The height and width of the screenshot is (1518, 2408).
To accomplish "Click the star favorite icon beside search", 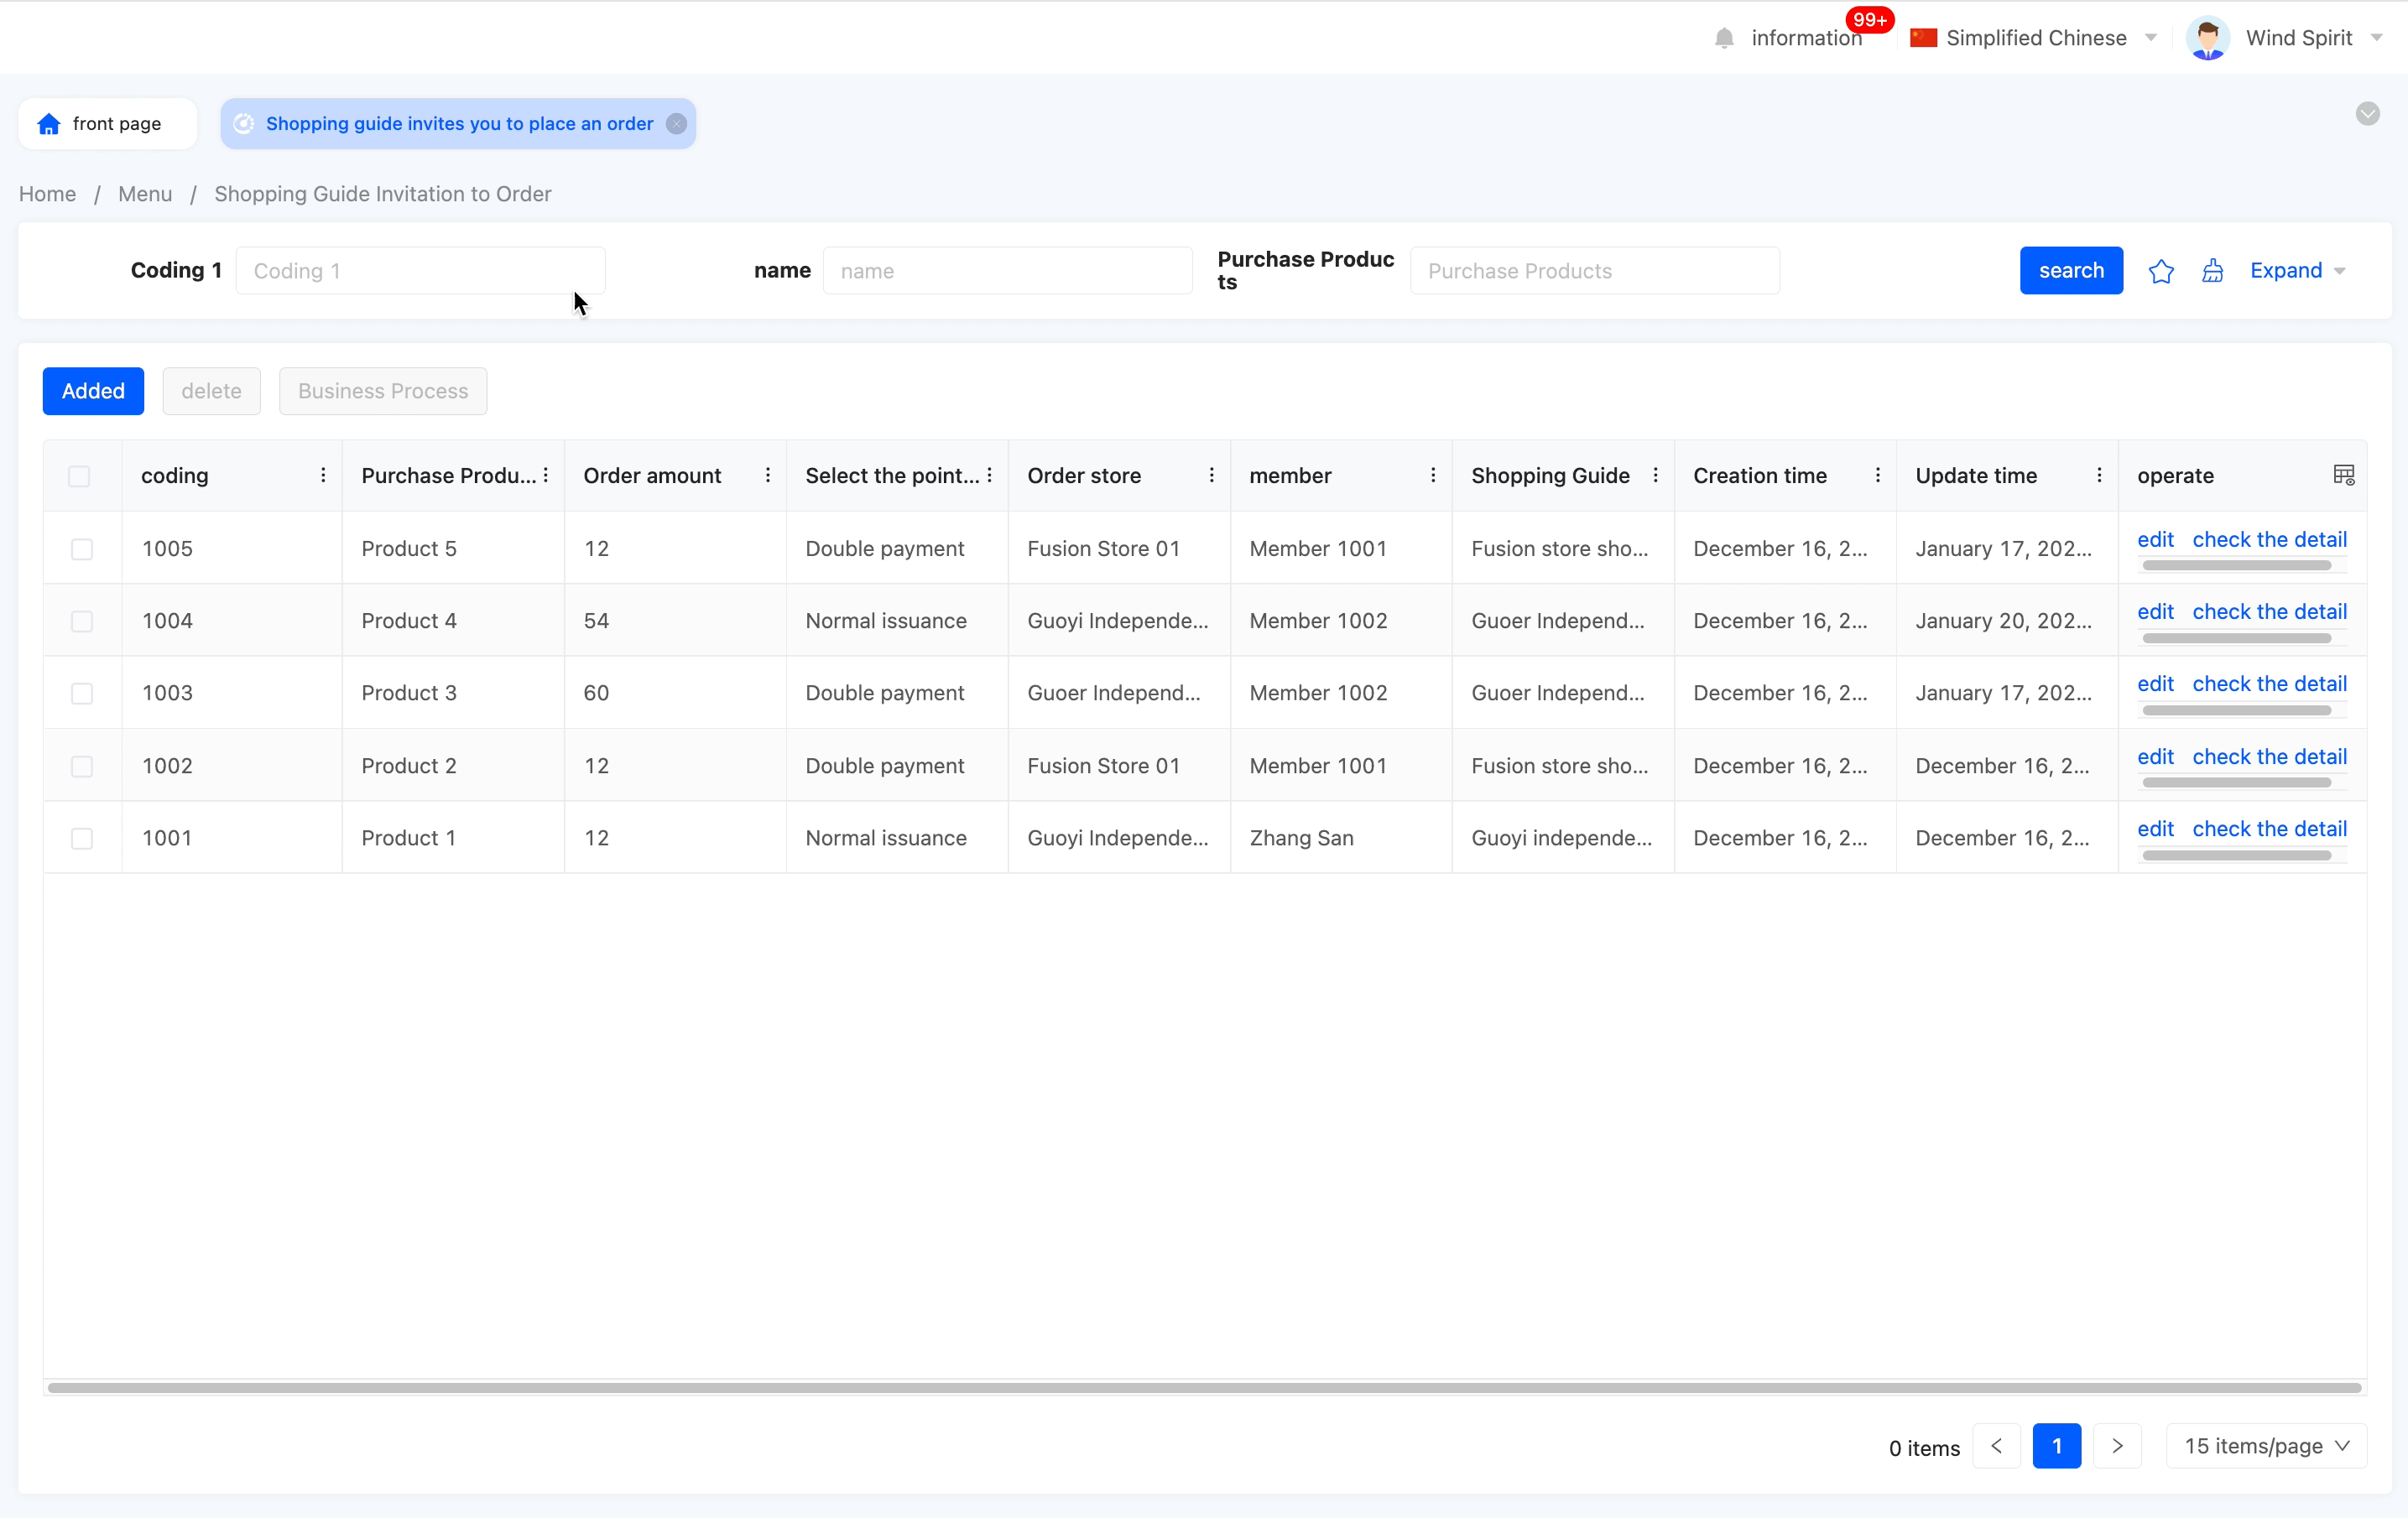I will tap(2160, 271).
